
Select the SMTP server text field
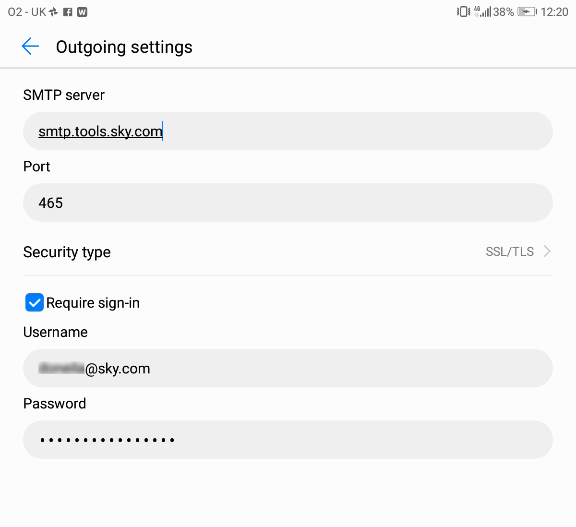[288, 131]
